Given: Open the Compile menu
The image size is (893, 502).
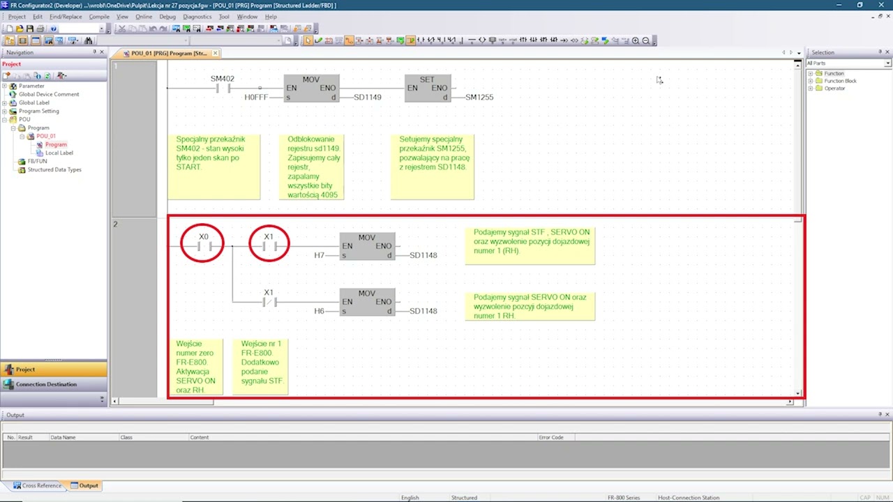Looking at the screenshot, I should point(99,16).
